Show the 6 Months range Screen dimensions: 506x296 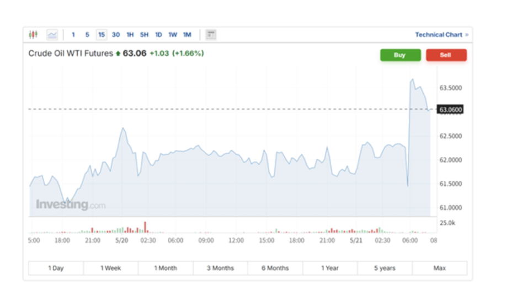point(275,268)
